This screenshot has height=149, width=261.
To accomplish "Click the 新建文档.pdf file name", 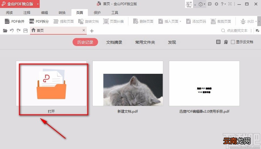I will (x=128, y=111).
